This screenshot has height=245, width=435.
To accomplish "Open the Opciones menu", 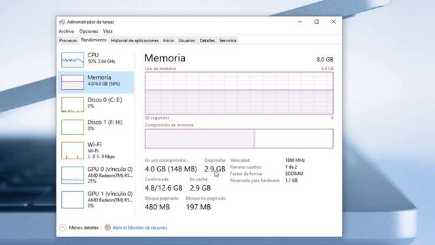I will [88, 31].
